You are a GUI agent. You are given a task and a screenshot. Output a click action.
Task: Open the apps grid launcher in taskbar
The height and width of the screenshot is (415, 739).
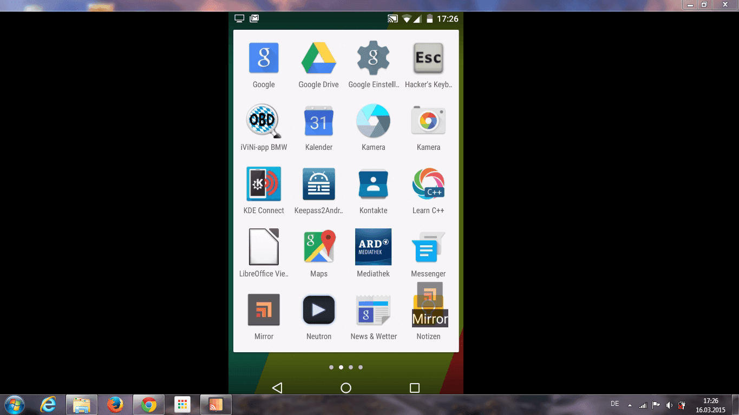(182, 404)
